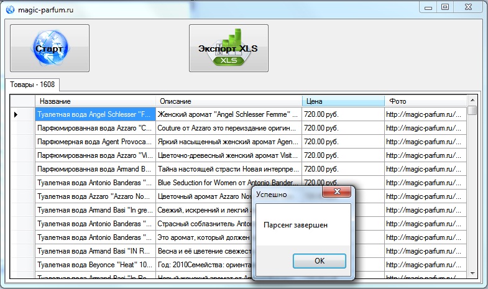Screen dimensions: 488x289
Task: Select cell Парфюмированная вода Armand B...
Action: [x=95, y=169]
